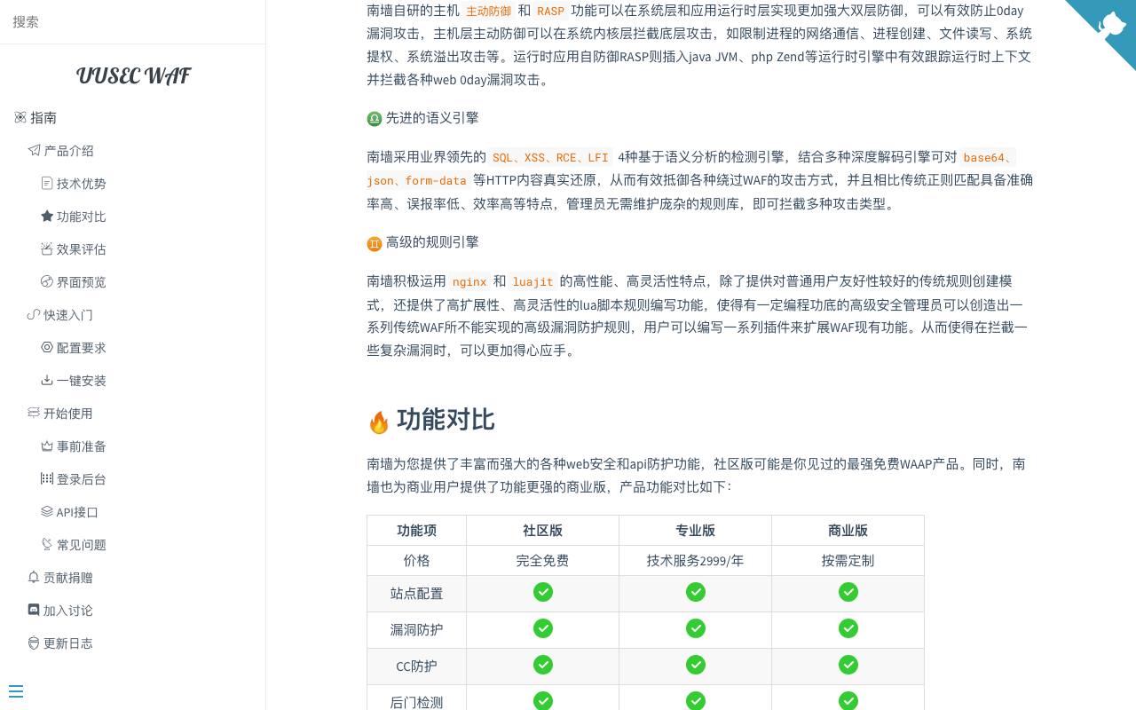The height and width of the screenshot is (710, 1136).
Task: Click the layers icon beside API接口
Action: (x=47, y=511)
